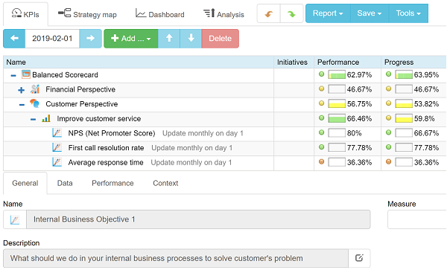Select the Data tab
Viewport: 447px width, 270px height.
point(65,183)
